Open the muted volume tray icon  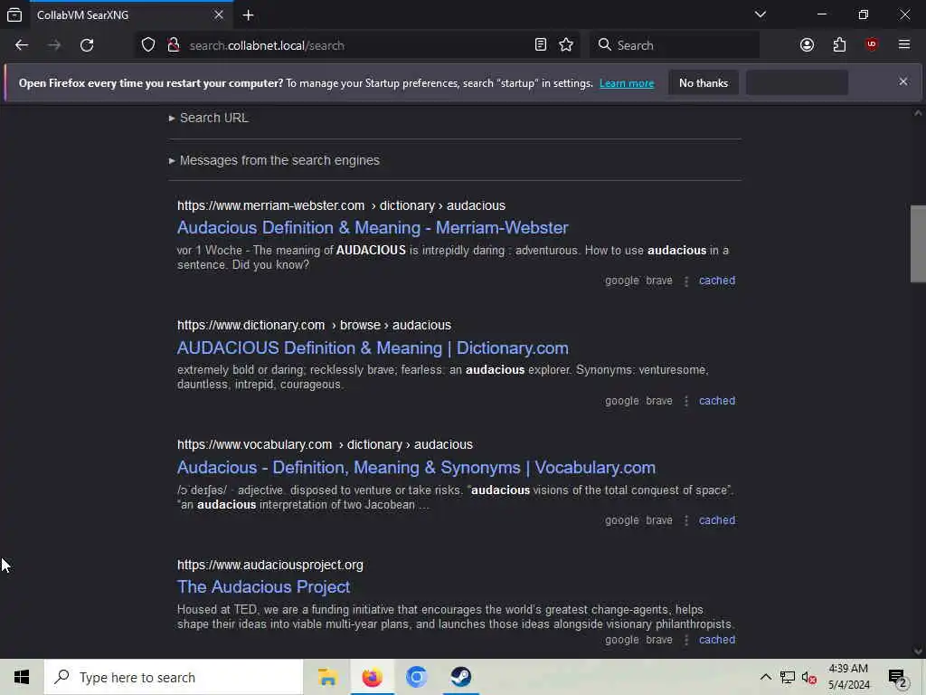tap(809, 678)
